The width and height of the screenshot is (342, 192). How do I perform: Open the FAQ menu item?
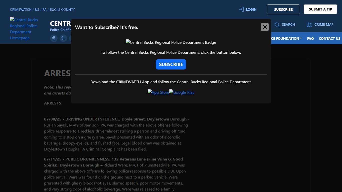[310, 38]
